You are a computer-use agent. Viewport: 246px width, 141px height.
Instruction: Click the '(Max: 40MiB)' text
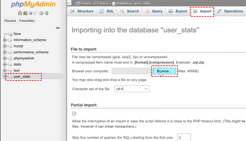coord(188,71)
